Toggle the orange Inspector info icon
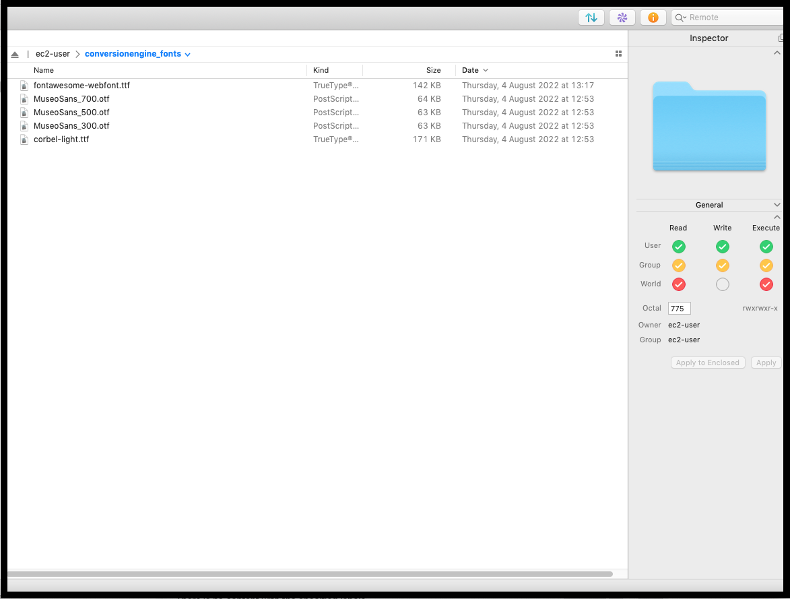This screenshot has width=790, height=599. pyautogui.click(x=653, y=18)
